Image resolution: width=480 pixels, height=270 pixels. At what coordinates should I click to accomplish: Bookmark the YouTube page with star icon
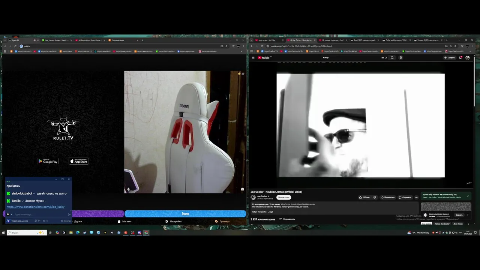click(455, 46)
